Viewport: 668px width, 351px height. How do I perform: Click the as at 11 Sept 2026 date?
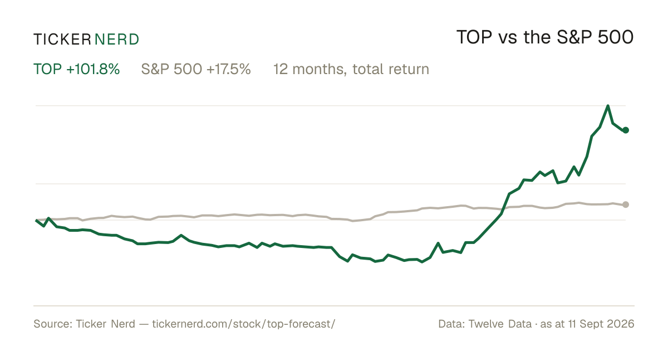(x=589, y=324)
